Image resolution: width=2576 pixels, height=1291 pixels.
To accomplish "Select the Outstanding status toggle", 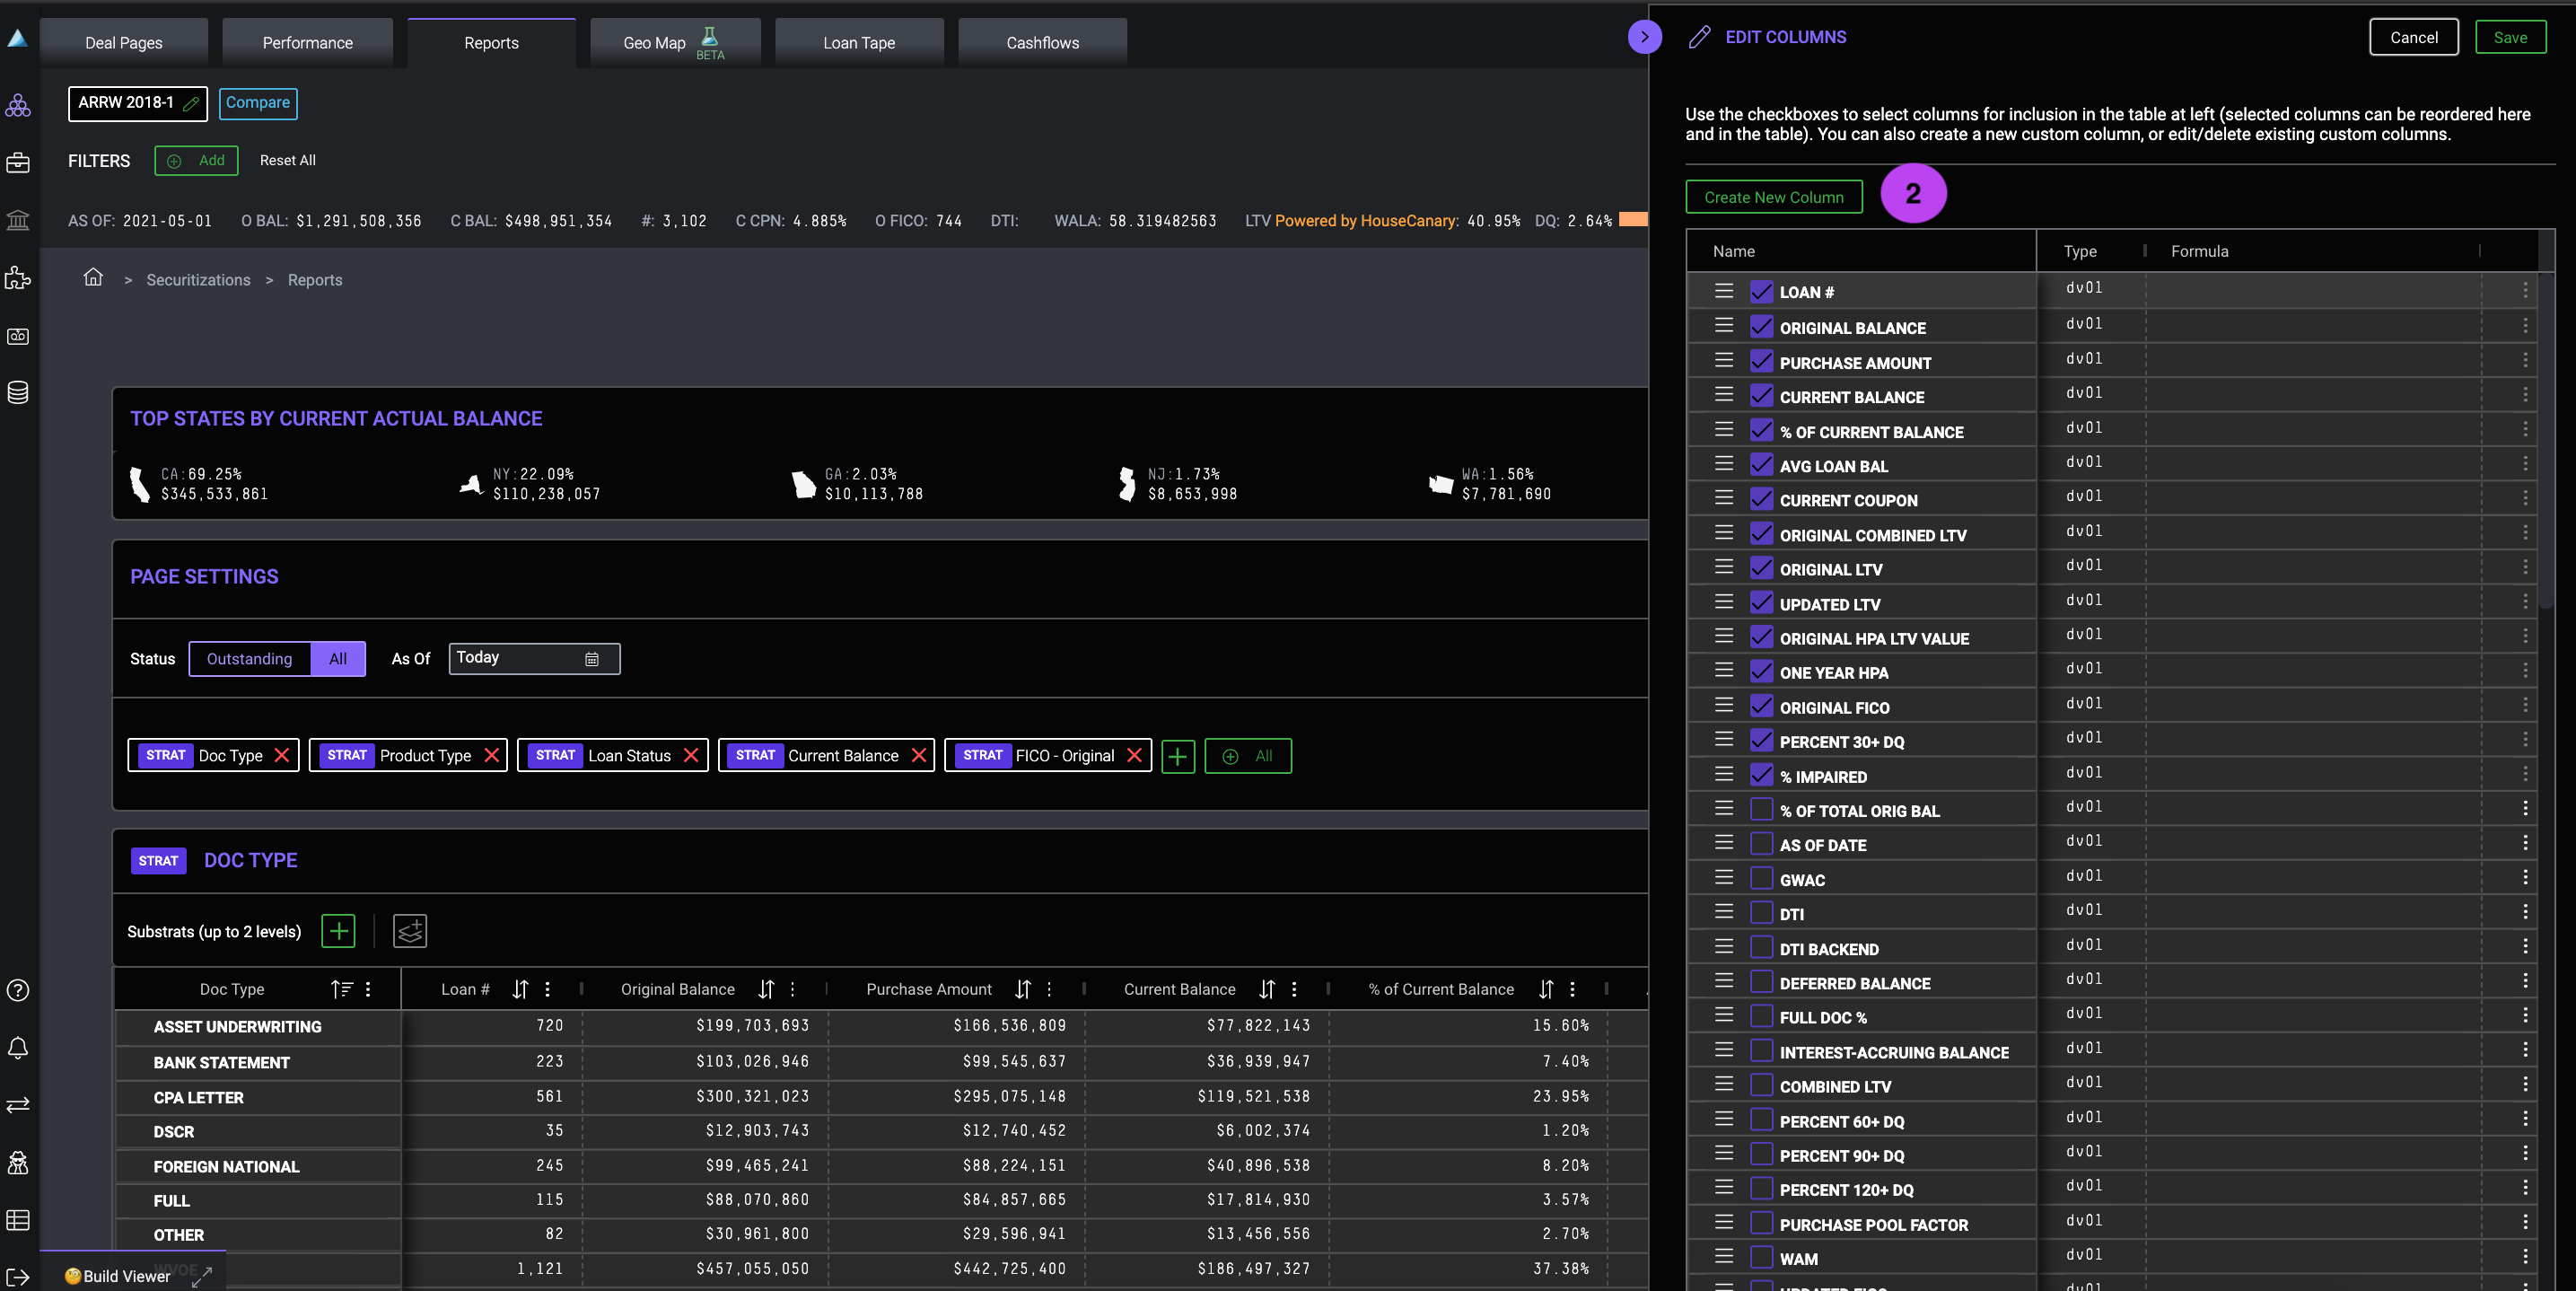I will tap(249, 659).
